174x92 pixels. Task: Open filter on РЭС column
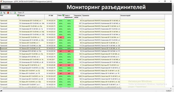pos(18,15)
